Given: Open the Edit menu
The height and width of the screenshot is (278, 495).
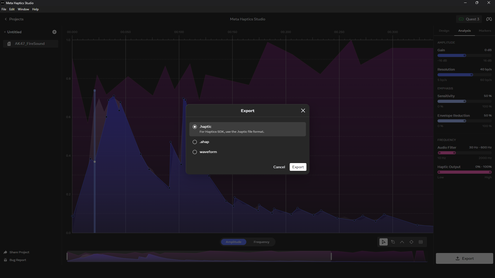Looking at the screenshot, I should pos(12,9).
